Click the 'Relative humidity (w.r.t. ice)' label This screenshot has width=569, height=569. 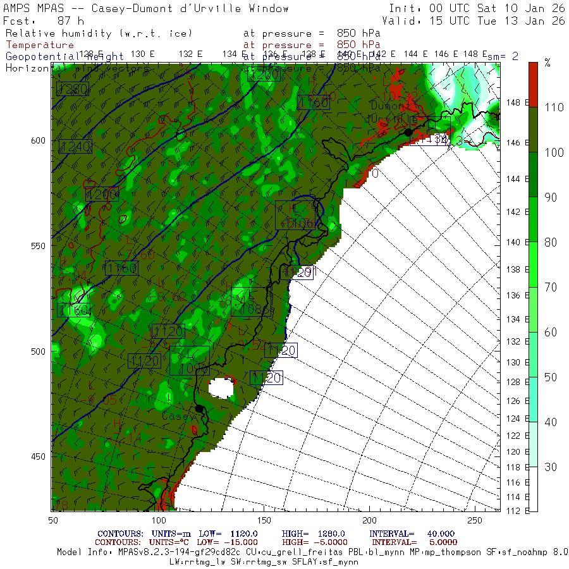[99, 34]
